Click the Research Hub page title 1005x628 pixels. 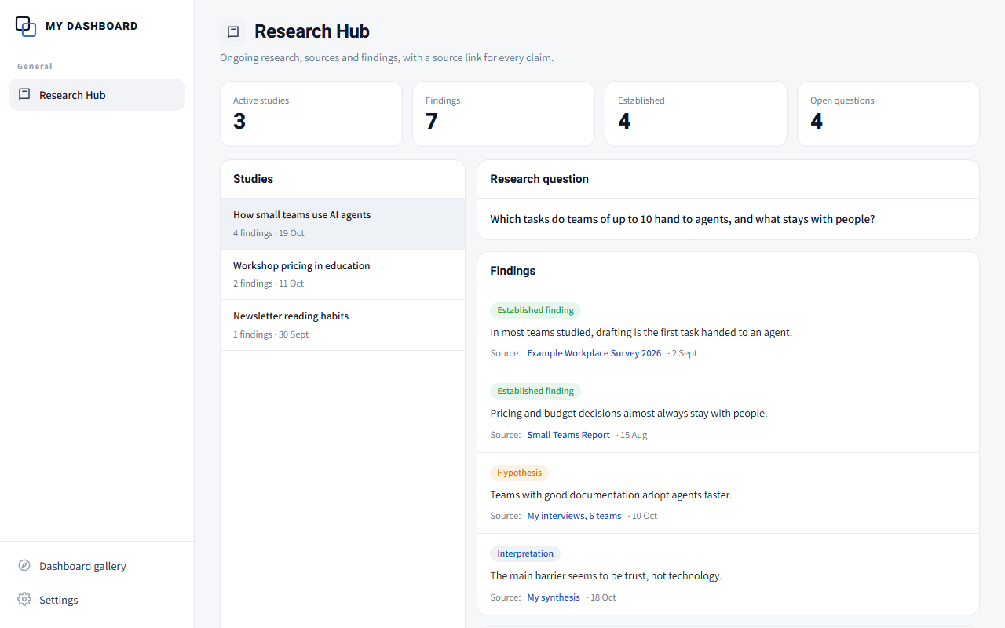[312, 31]
